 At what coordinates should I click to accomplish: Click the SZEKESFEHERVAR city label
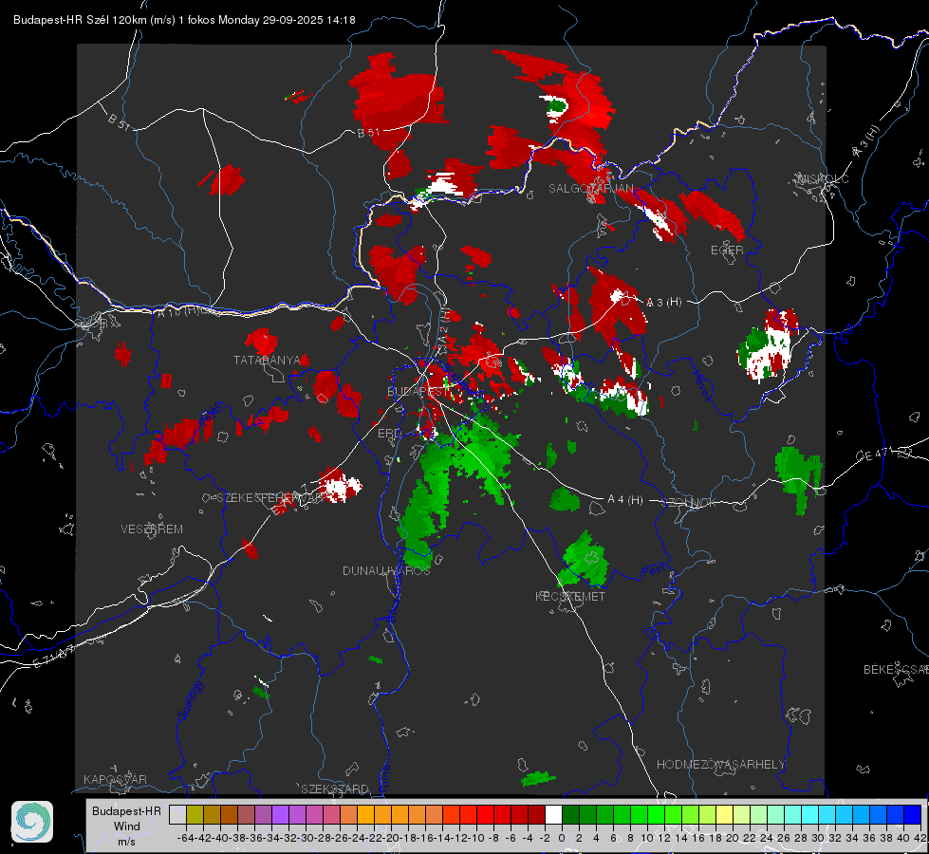point(269,498)
